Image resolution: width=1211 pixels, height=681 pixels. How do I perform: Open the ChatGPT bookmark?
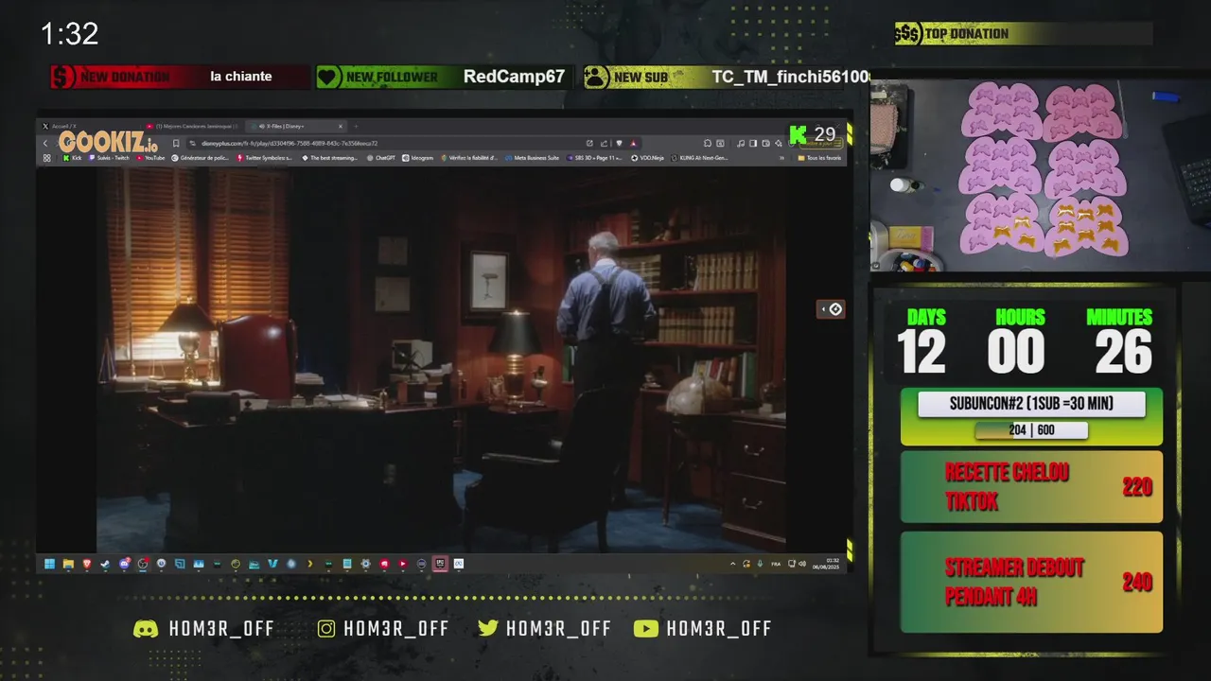pyautogui.click(x=380, y=158)
